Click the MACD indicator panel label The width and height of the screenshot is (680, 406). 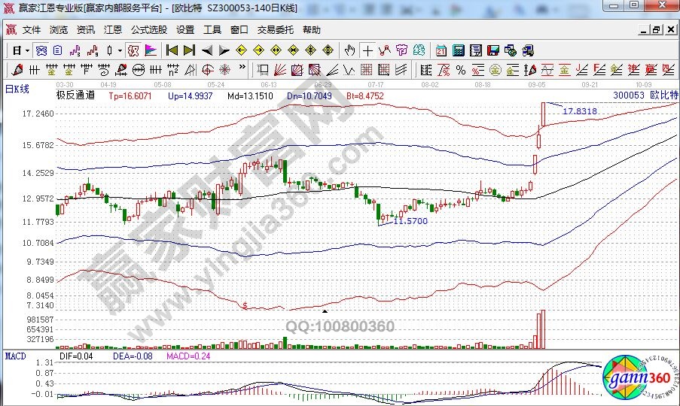[x=15, y=355]
